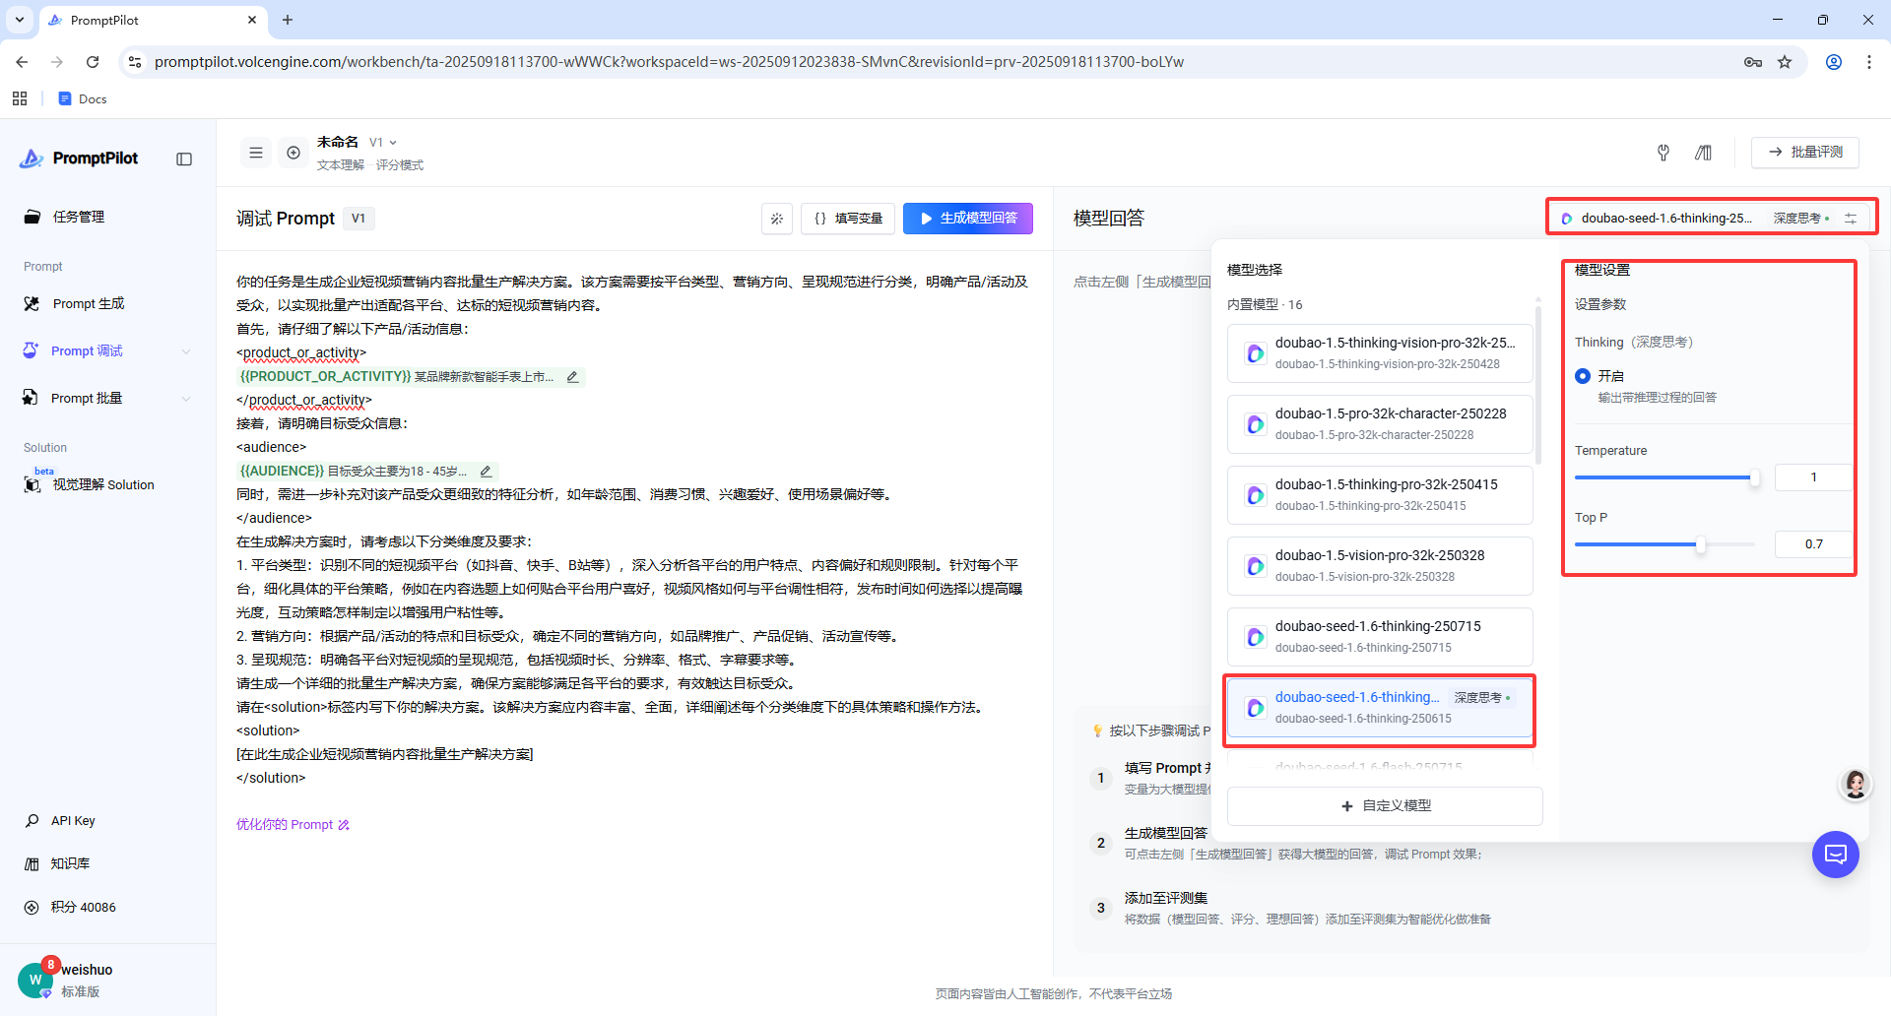Screen dimensions: 1891x1016
Task: Open the browser apps grid icon
Action: 20,98
